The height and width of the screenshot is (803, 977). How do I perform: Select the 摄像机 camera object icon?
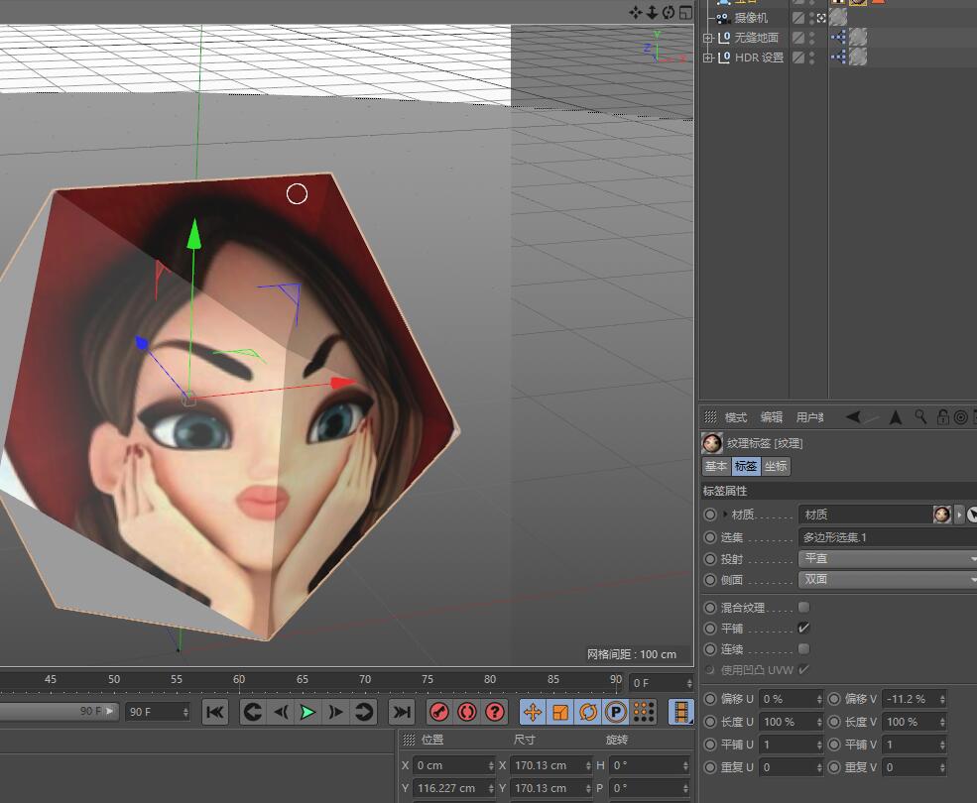coord(723,18)
